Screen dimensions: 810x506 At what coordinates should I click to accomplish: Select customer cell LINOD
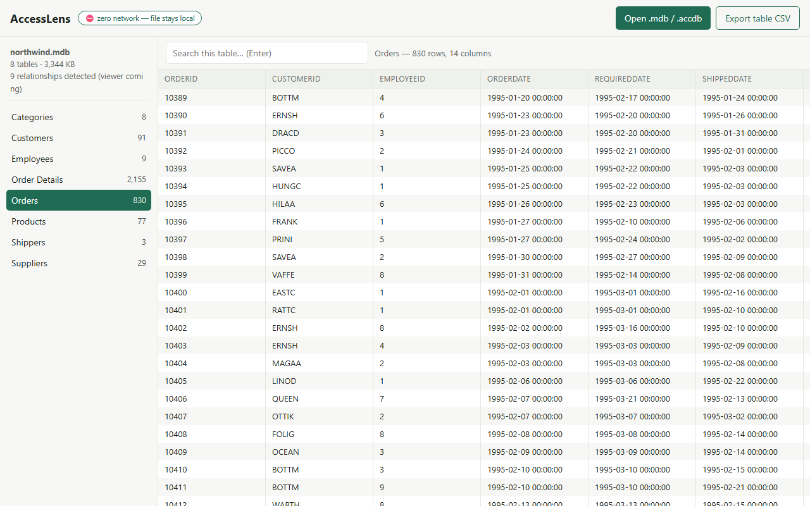tap(320, 381)
